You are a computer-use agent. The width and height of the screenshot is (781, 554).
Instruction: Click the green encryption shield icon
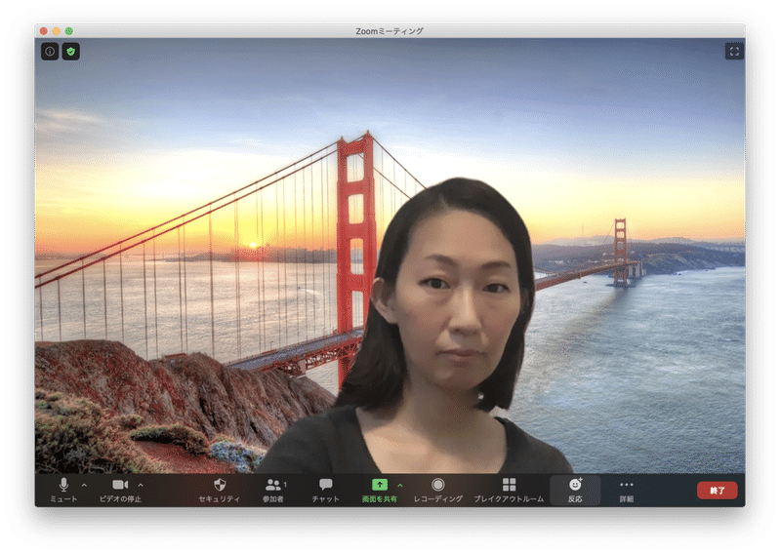pos(70,52)
